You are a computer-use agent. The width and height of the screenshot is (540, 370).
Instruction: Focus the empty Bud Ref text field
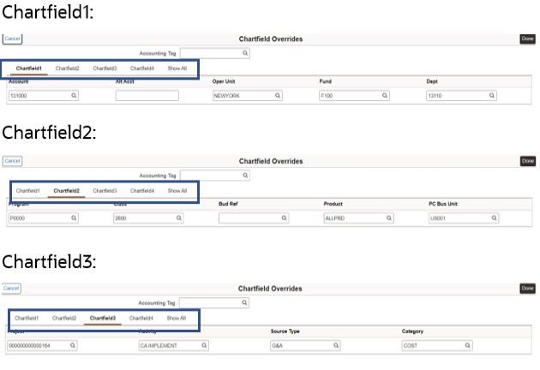[x=249, y=218]
